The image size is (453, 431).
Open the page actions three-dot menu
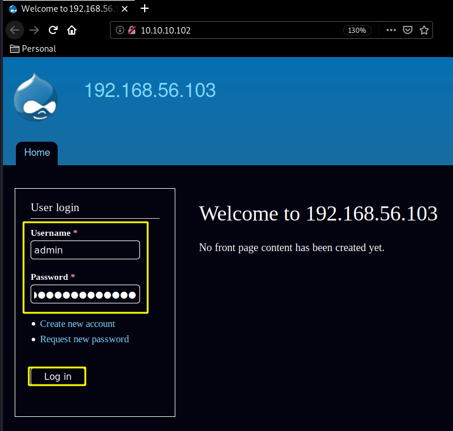(391, 31)
